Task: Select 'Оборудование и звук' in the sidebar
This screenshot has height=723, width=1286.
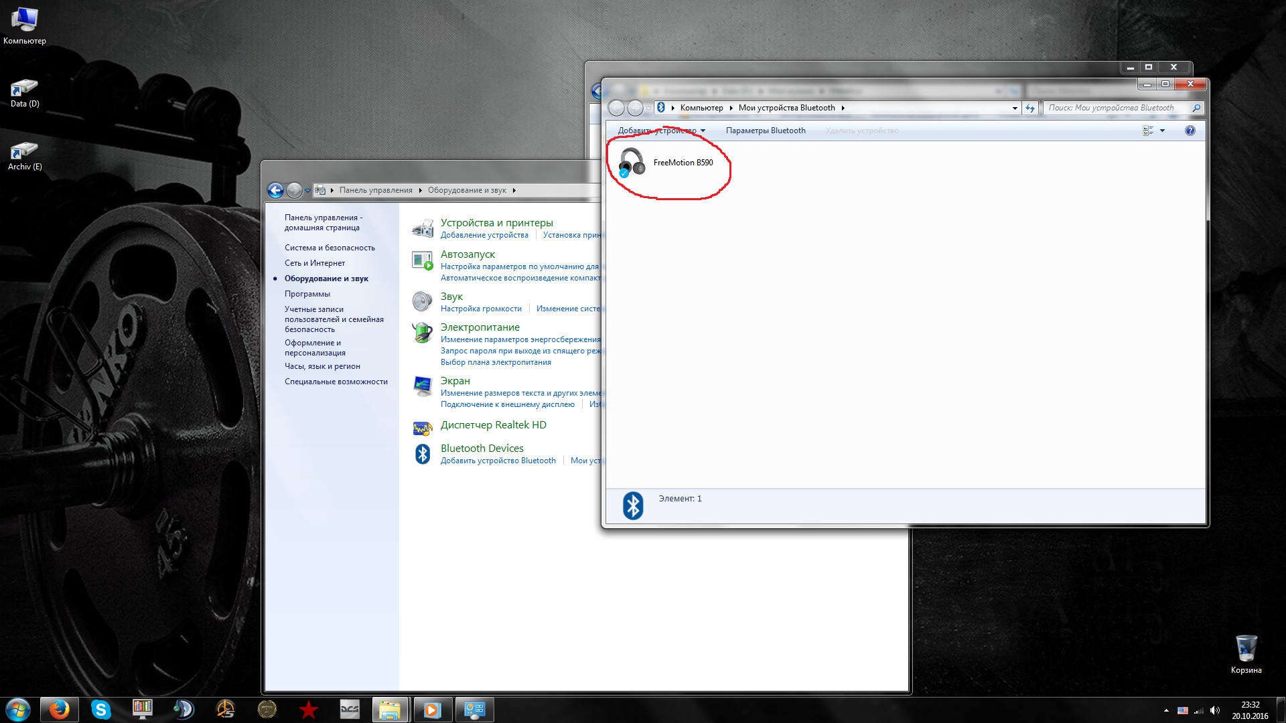Action: point(326,278)
